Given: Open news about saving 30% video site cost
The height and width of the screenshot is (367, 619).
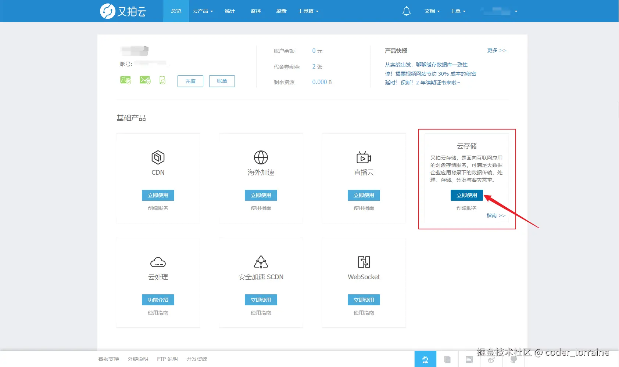Looking at the screenshot, I should click(430, 74).
